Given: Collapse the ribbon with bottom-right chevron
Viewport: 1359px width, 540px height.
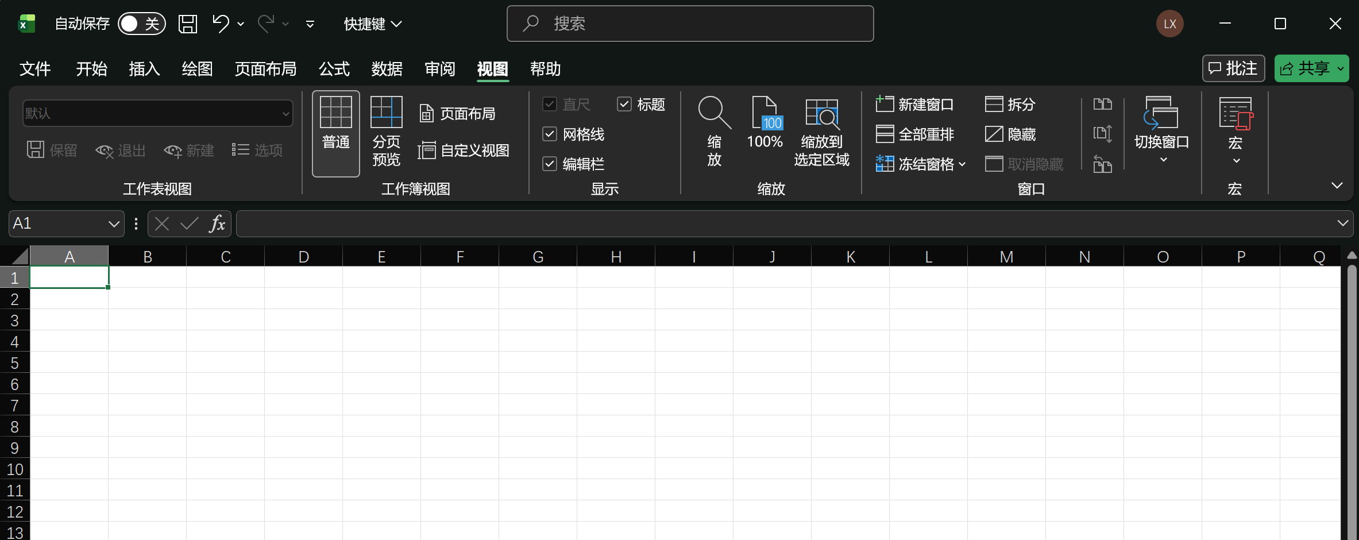Looking at the screenshot, I should click(1337, 185).
